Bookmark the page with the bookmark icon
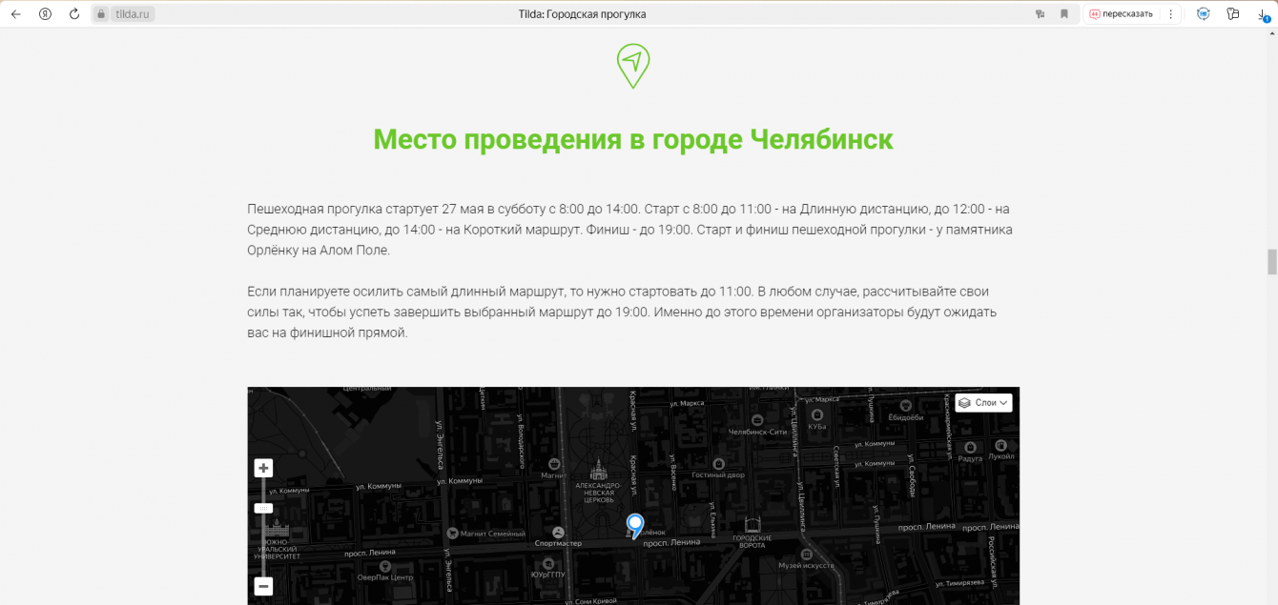 (x=1064, y=14)
